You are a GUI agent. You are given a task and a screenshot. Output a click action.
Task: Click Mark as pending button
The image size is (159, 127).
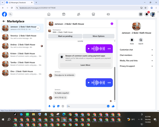point(65,36)
